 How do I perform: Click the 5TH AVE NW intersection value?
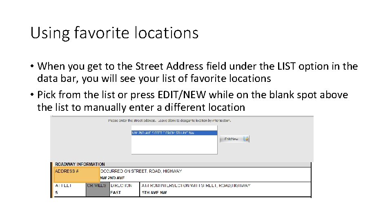click(154, 193)
